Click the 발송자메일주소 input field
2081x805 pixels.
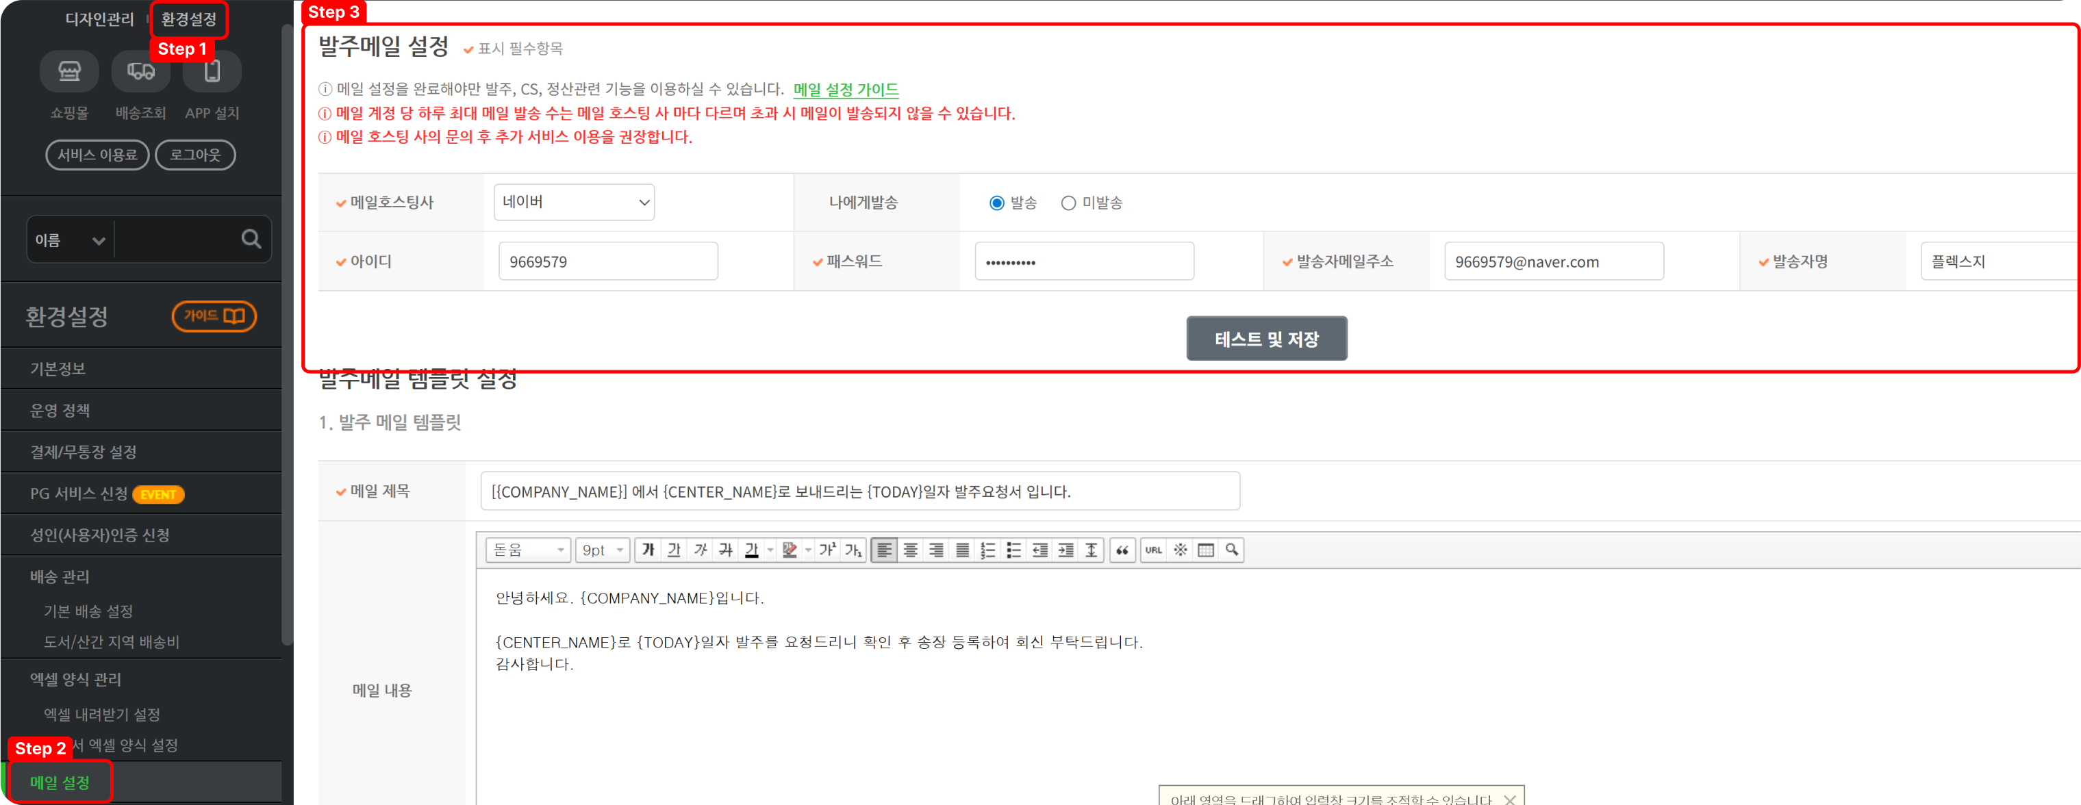coord(1554,261)
